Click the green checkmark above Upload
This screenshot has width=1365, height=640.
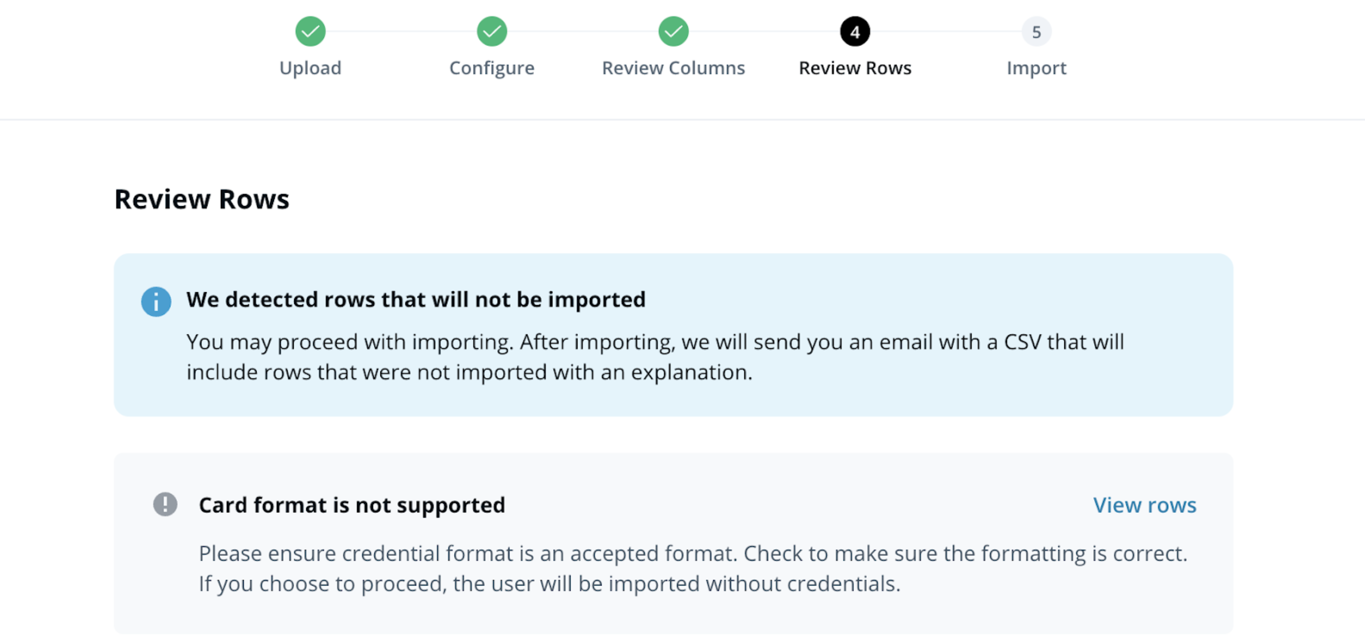click(310, 32)
